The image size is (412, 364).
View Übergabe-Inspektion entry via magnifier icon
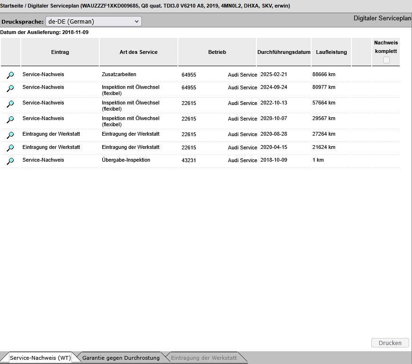pos(10,161)
